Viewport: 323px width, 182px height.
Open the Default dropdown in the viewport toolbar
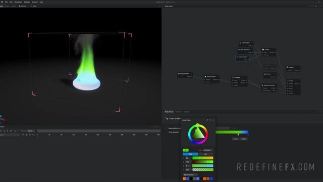(23, 6)
